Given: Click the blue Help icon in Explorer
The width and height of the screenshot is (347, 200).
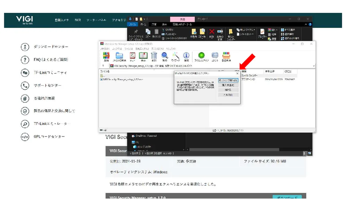Looking at the screenshot, I should point(310,24).
